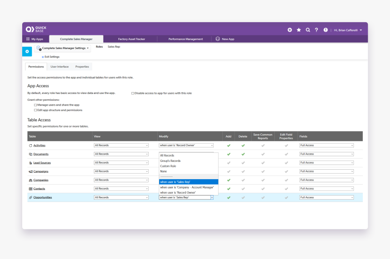
Task: Toggle Delete permission for Documents
Action: coord(243,154)
